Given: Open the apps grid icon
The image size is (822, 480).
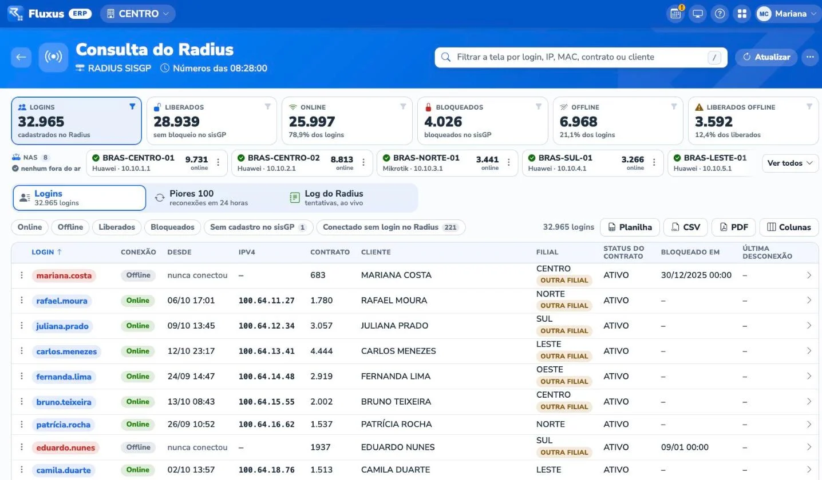Looking at the screenshot, I should click(x=742, y=14).
